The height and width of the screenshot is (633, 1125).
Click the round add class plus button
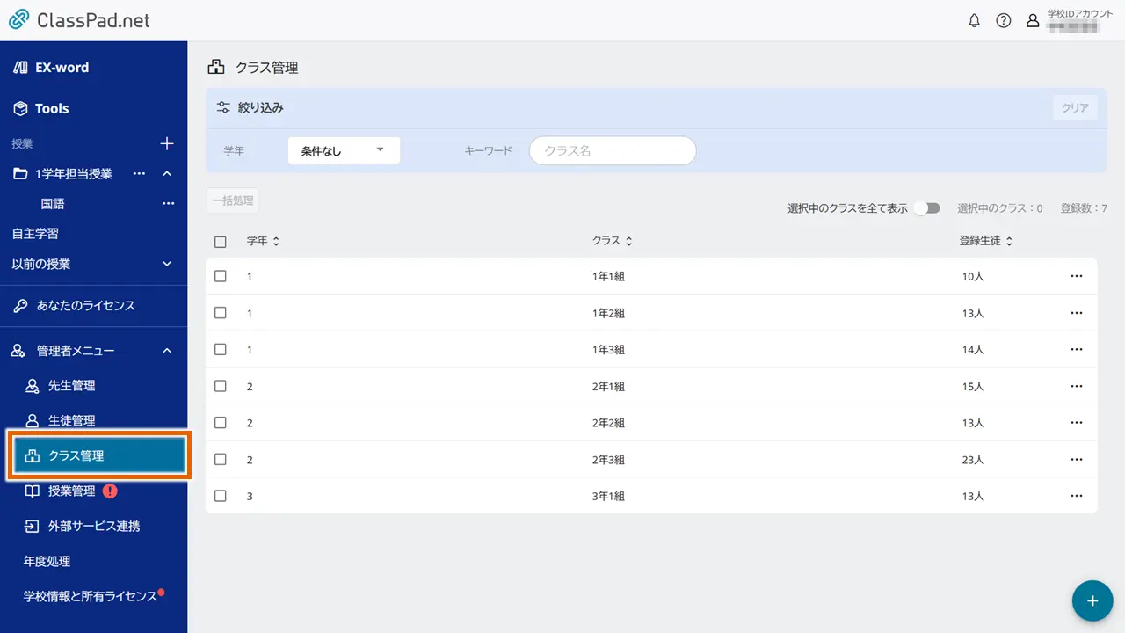(x=1092, y=601)
